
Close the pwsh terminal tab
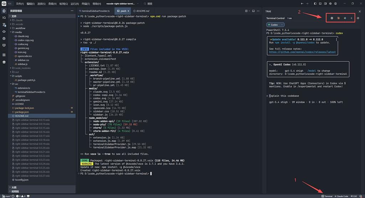coord(128,11)
